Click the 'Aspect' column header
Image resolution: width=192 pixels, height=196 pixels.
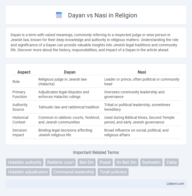click(24, 72)
